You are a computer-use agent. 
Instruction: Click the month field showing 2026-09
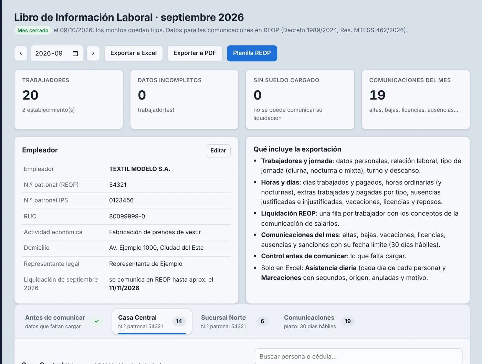click(57, 53)
